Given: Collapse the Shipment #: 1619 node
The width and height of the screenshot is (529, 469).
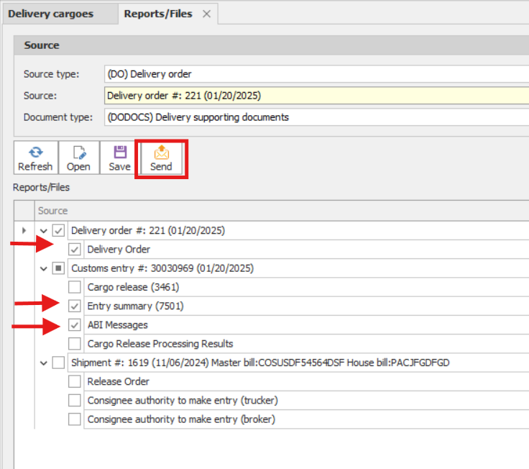Looking at the screenshot, I should pyautogui.click(x=44, y=363).
